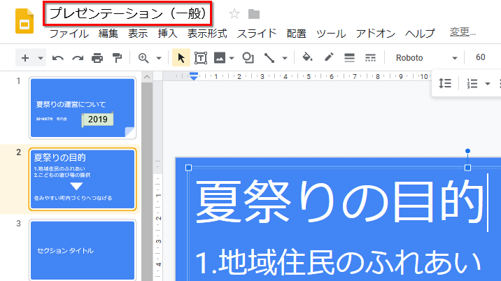Click the presentation title プレゼンテーション（一般）
Viewport: 501px width, 281px height.
point(127,13)
